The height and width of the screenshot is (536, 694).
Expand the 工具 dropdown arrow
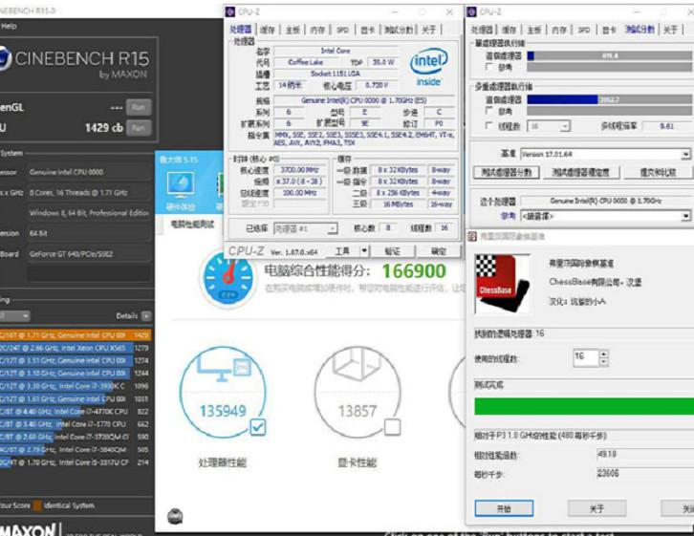[x=364, y=251]
